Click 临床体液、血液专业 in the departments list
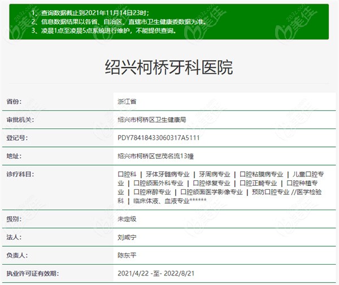 (161, 201)
